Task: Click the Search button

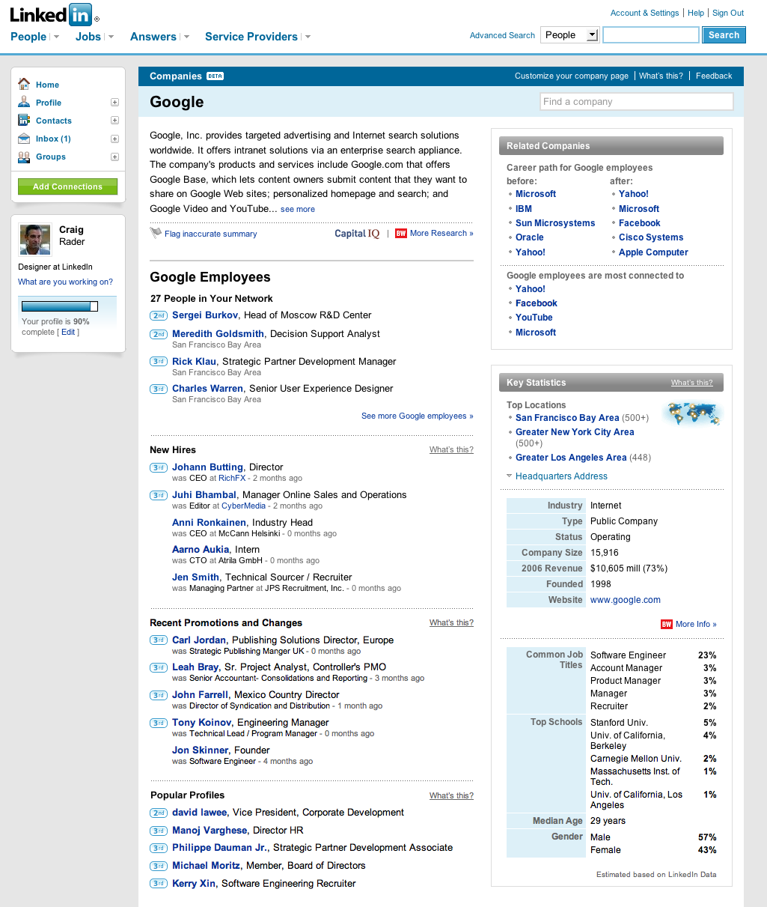Action: pyautogui.click(x=724, y=35)
